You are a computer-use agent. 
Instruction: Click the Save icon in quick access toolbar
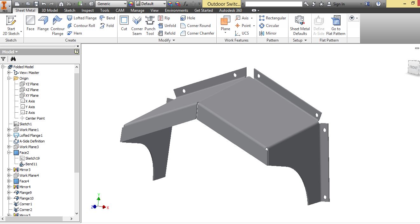tap(36, 4)
